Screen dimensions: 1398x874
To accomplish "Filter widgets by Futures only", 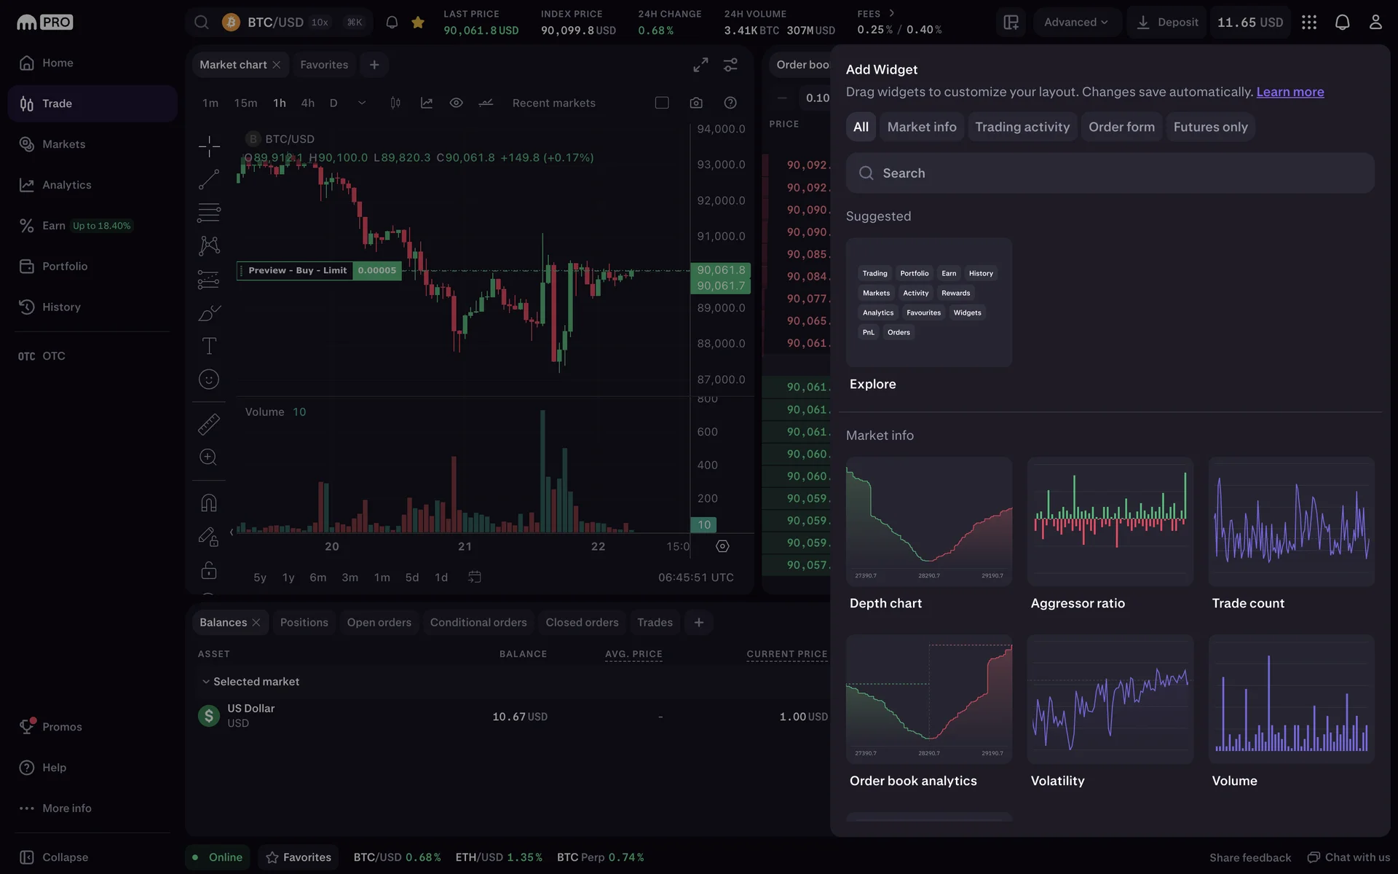I will click(1210, 127).
